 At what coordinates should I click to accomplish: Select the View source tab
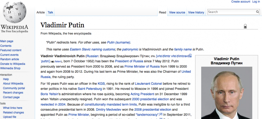click(177, 12)
